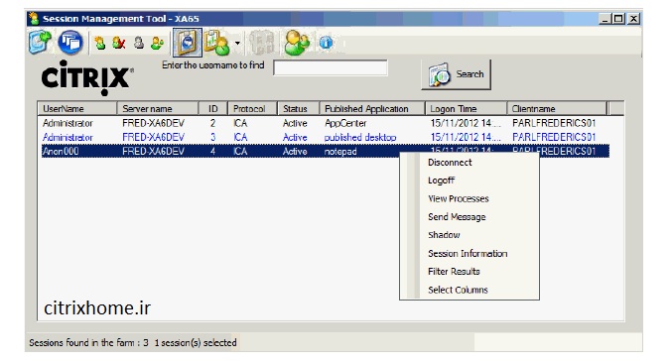This screenshot has height=363, width=672.
Task: Click the ID cell showing 3
Action: [x=212, y=138]
